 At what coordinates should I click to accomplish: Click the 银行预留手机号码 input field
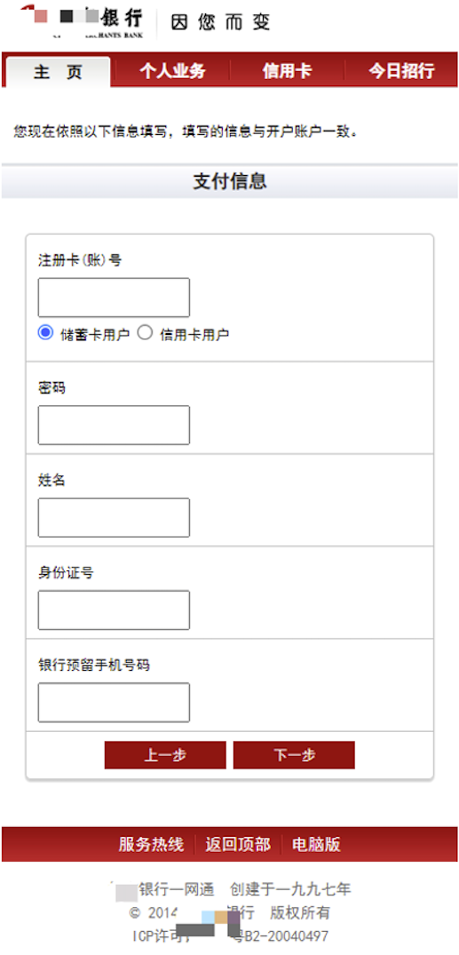(114, 702)
